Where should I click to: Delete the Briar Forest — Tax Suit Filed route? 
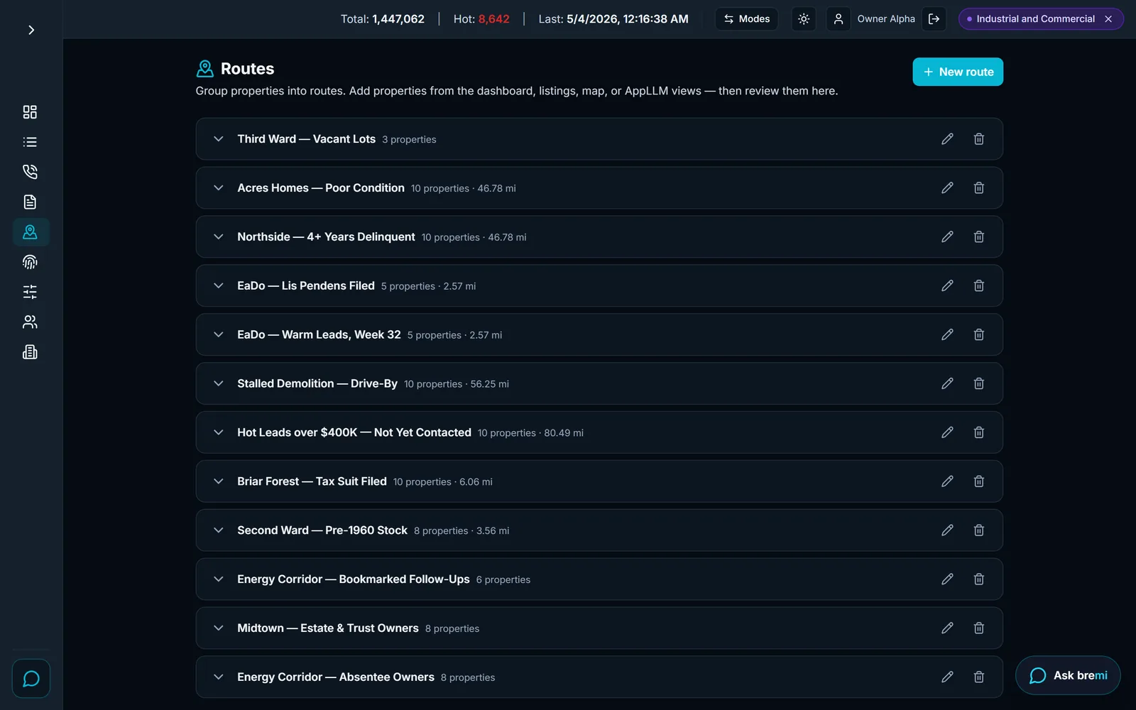pos(978,481)
